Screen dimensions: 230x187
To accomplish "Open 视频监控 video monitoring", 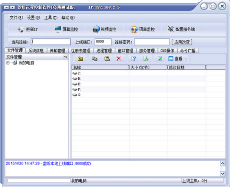I will click(104, 29).
